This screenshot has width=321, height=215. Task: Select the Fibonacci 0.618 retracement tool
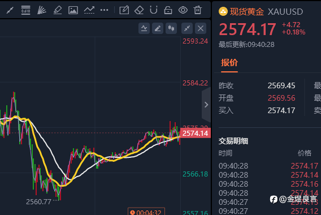(26, 10)
